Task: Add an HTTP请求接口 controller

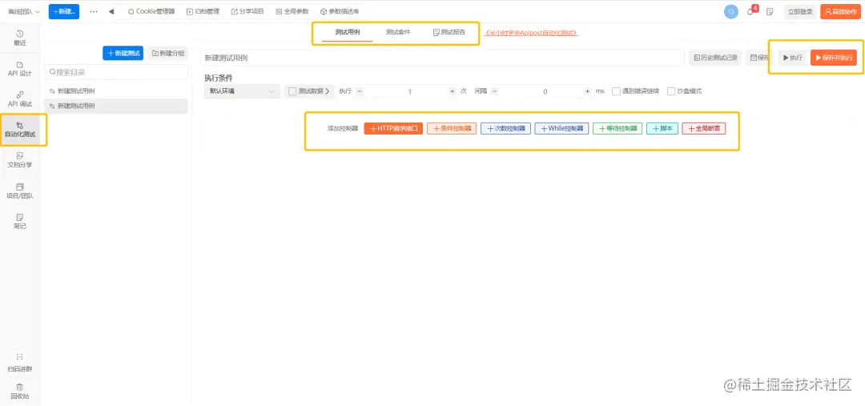Action: 393,129
